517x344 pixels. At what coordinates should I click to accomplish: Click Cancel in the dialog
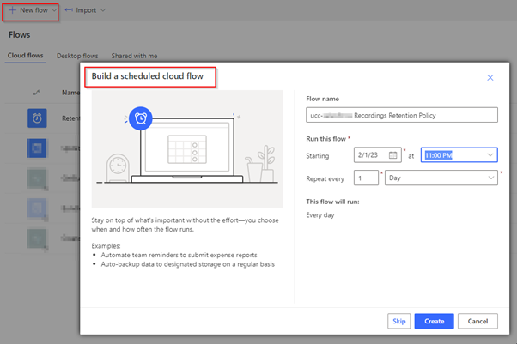point(477,321)
